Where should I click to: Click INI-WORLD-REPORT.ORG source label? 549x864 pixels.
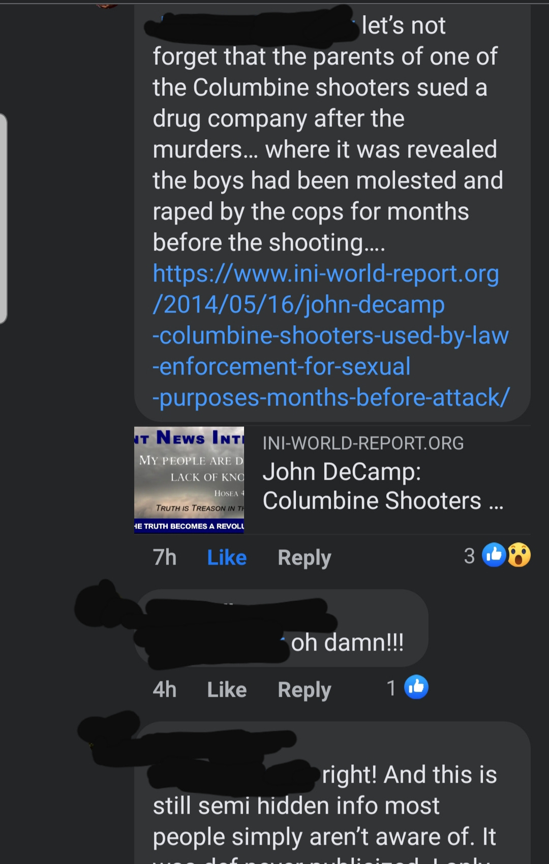[363, 443]
